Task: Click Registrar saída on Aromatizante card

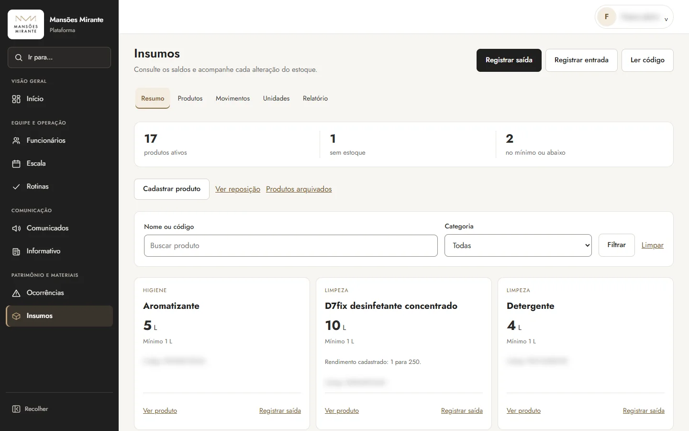Action: coord(280,411)
